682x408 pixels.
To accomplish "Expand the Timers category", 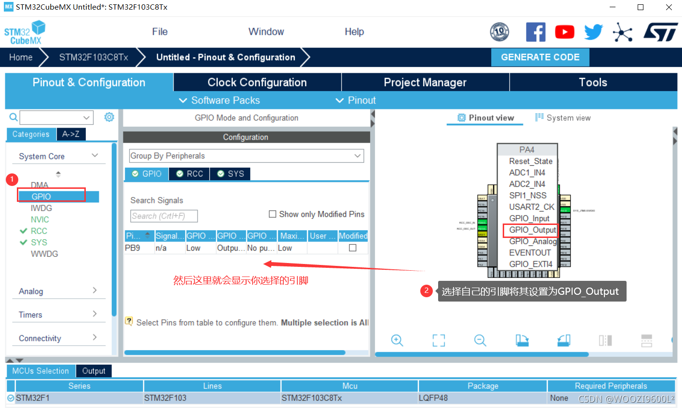I will (x=95, y=314).
